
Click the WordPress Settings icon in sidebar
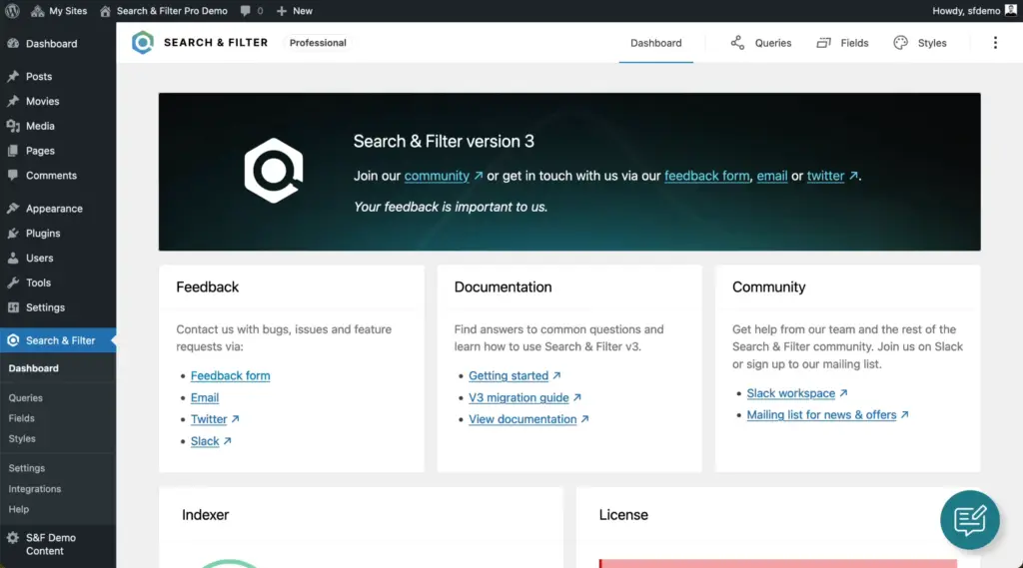[13, 307]
